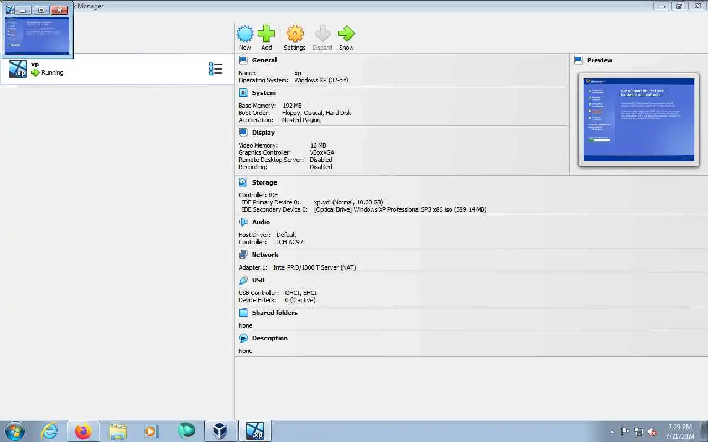Click the Action Center flag tray icon
The height and width of the screenshot is (442, 708).
click(625, 432)
